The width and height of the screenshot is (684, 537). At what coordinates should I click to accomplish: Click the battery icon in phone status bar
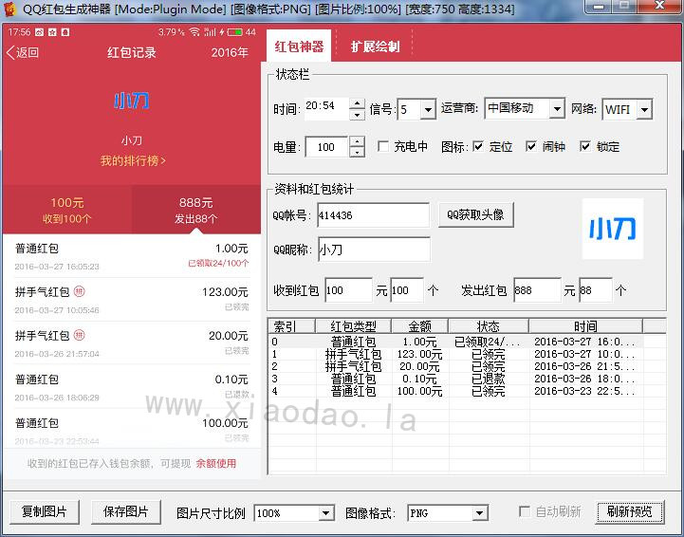234,32
